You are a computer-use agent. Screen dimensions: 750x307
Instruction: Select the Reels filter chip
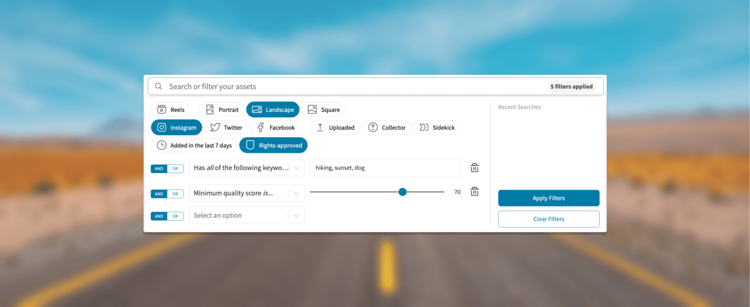[170, 110]
